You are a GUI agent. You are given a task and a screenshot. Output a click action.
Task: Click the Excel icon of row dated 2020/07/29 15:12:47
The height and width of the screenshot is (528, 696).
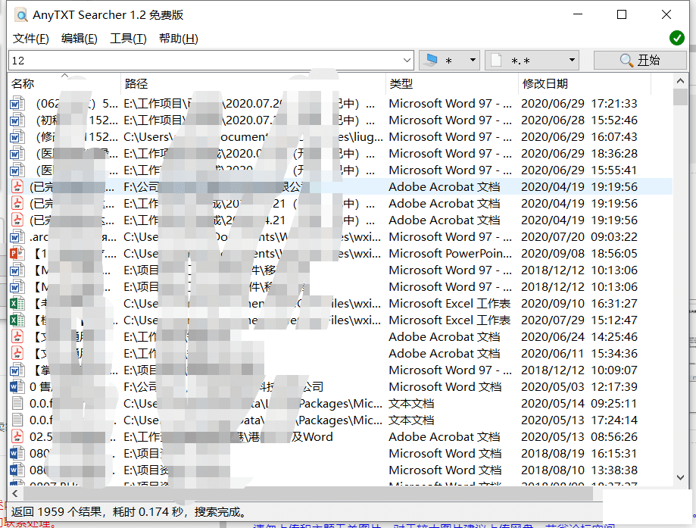coord(17,320)
